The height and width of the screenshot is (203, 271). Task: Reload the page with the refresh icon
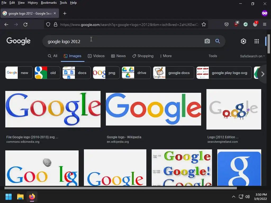25,25
